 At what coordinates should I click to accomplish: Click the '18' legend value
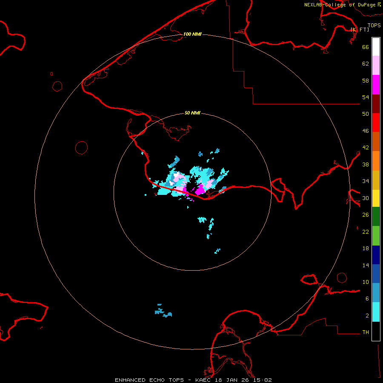tap(366, 249)
